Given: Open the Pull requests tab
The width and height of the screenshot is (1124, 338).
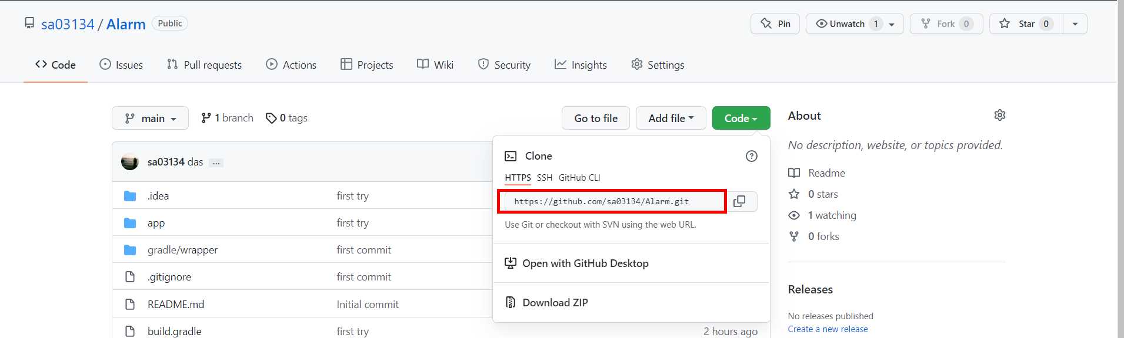Looking at the screenshot, I should (204, 65).
